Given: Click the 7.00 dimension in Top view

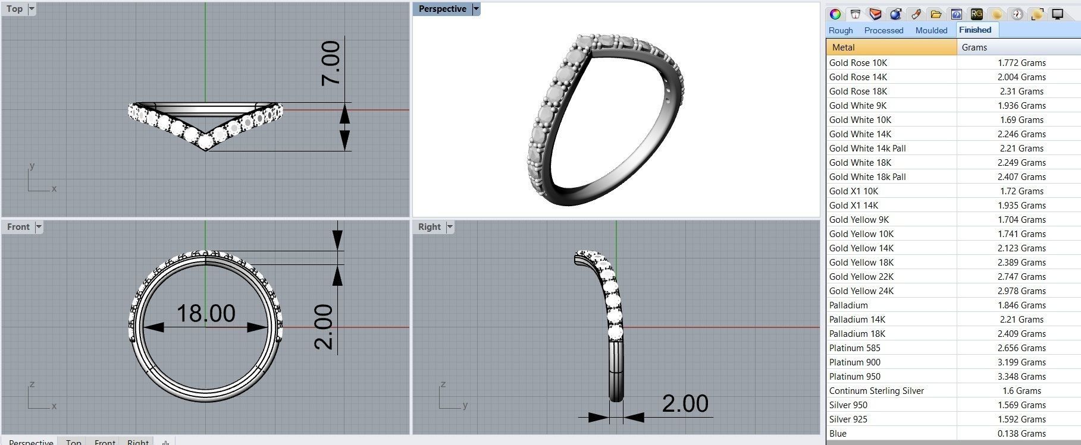Looking at the screenshot, I should pos(331,63).
